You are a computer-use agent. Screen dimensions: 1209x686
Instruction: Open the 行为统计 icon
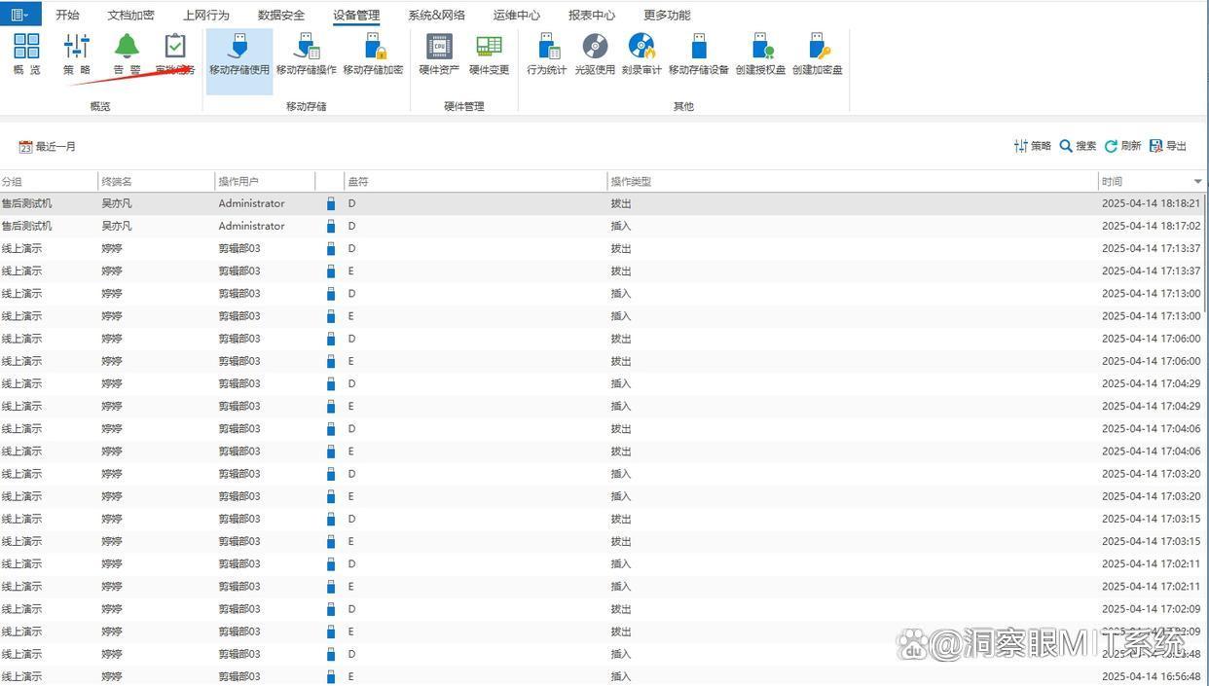point(547,54)
